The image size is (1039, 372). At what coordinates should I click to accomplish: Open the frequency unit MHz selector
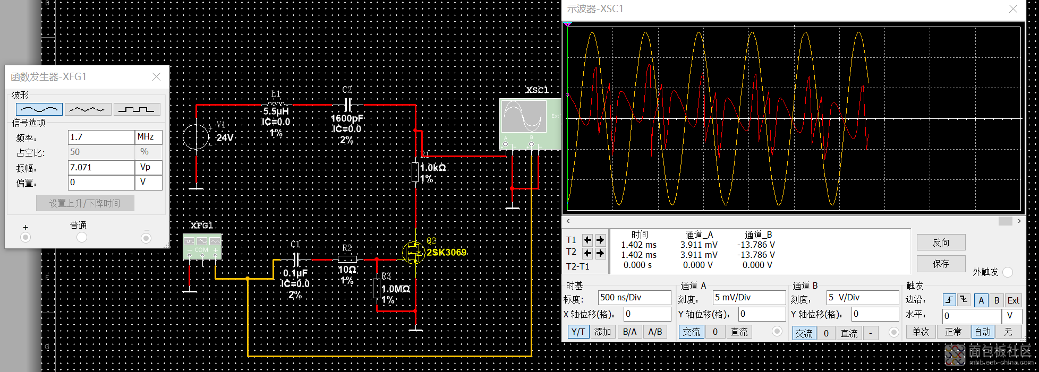(x=148, y=137)
